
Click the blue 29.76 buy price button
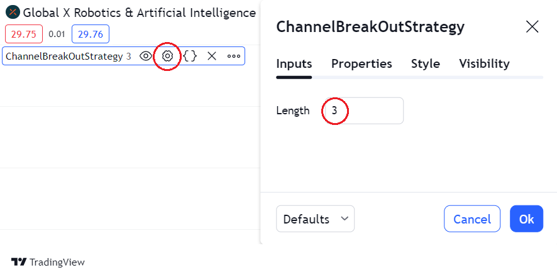(91, 34)
